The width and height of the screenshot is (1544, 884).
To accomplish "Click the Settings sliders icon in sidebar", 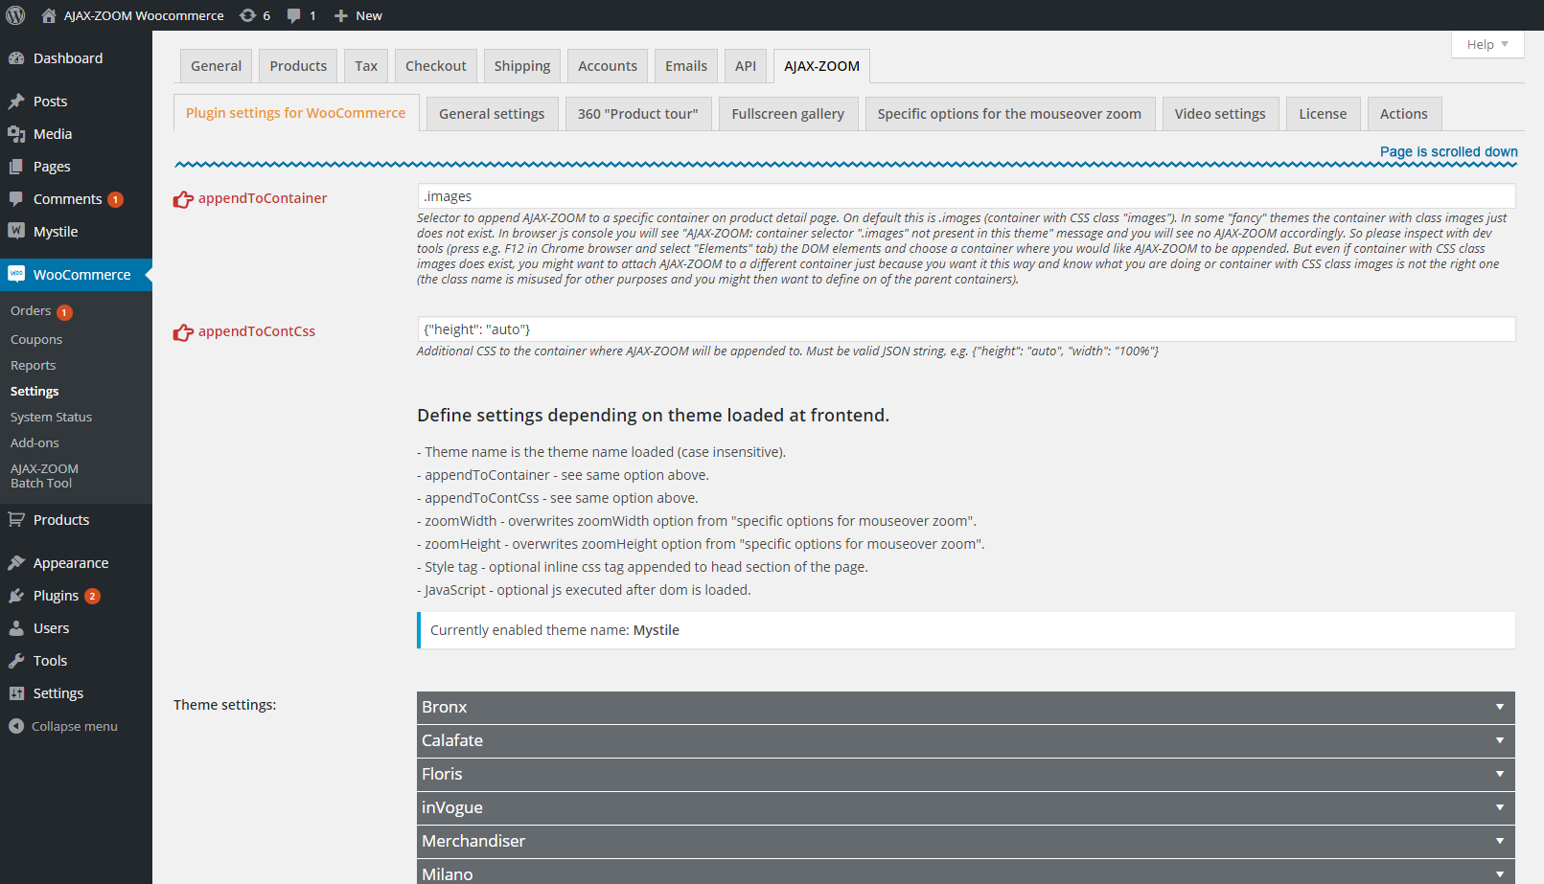I will tap(16, 693).
